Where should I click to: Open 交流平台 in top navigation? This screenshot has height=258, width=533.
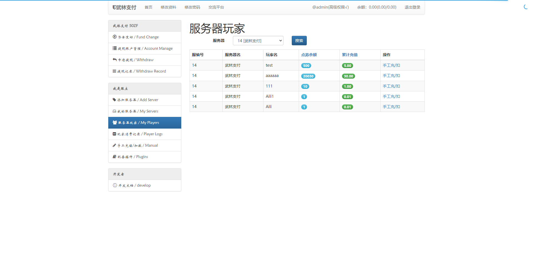[216, 7]
